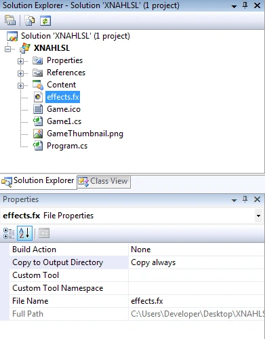Switch property grid to Alphabetical sorting
This screenshot has height=339, width=265.
click(24, 233)
